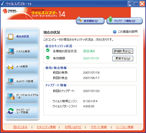This screenshot has height=133, width=146.
Task: Click the 更新する(N) button
Action: click(123, 59)
